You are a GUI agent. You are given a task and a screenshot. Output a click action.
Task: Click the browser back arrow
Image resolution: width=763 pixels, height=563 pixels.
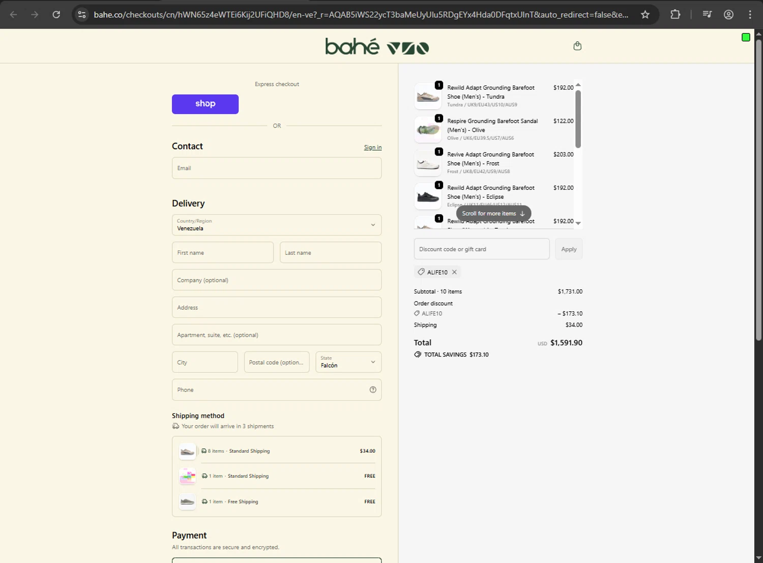point(14,14)
